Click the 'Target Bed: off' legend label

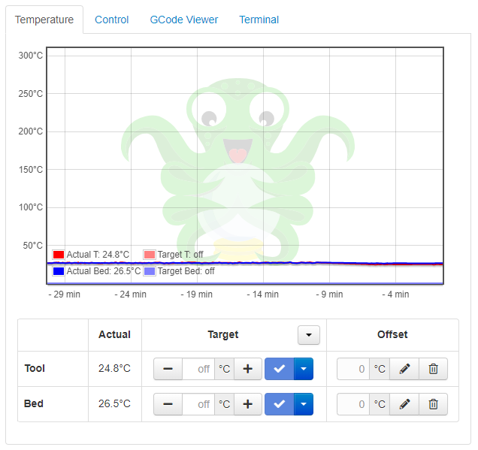click(186, 271)
